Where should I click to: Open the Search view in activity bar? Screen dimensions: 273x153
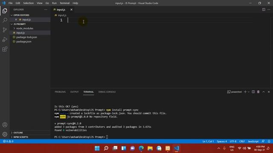pyautogui.click(x=5, y=20)
